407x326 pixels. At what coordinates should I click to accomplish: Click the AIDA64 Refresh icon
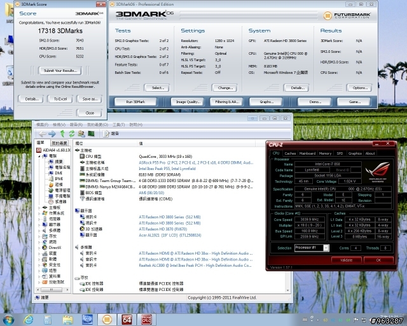click(x=72, y=134)
